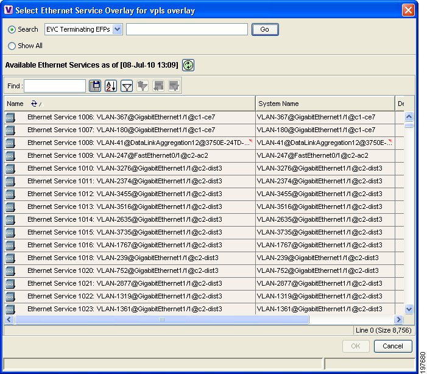Click the Line 0 (Size 8,756) status text
Image resolution: width=427 pixels, height=374 pixels.
pyautogui.click(x=383, y=330)
